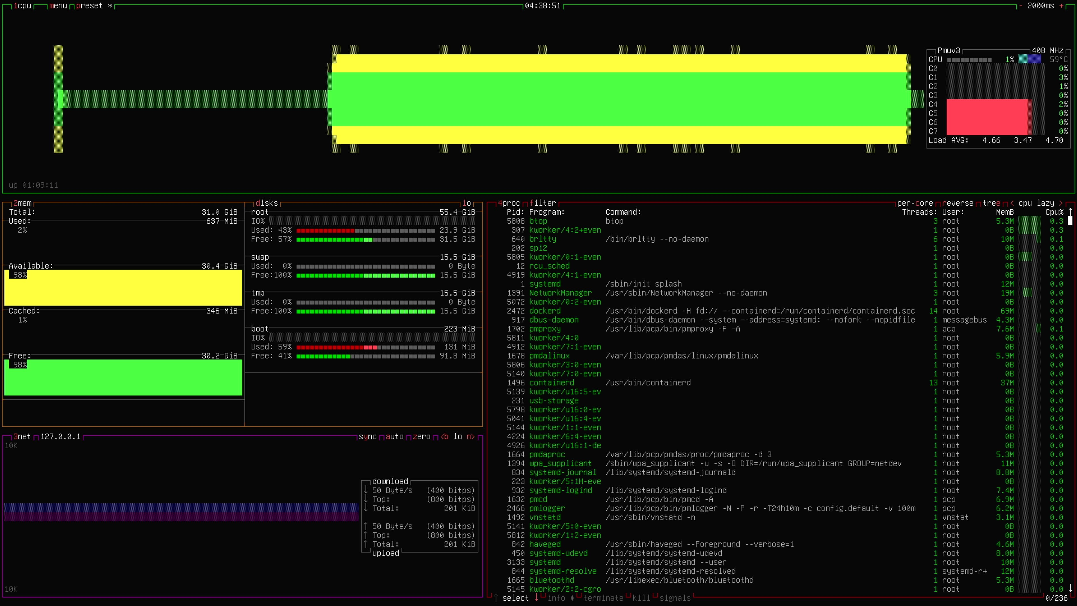Image resolution: width=1077 pixels, height=606 pixels.
Task: Click the MemB column header
Action: click(x=1005, y=212)
